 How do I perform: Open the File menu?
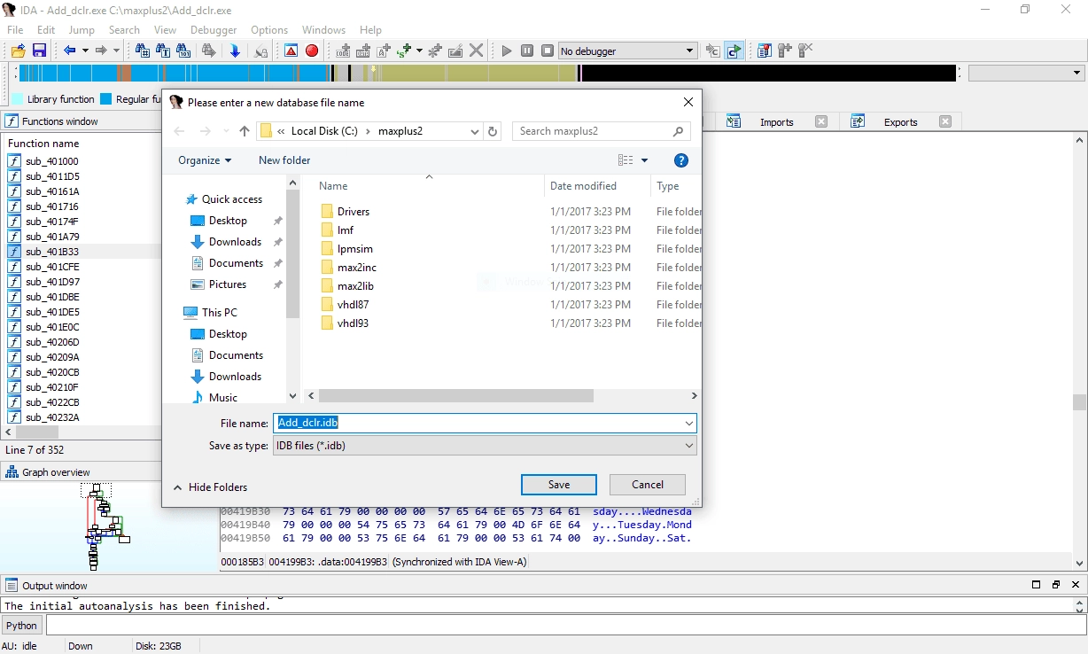[x=15, y=29]
